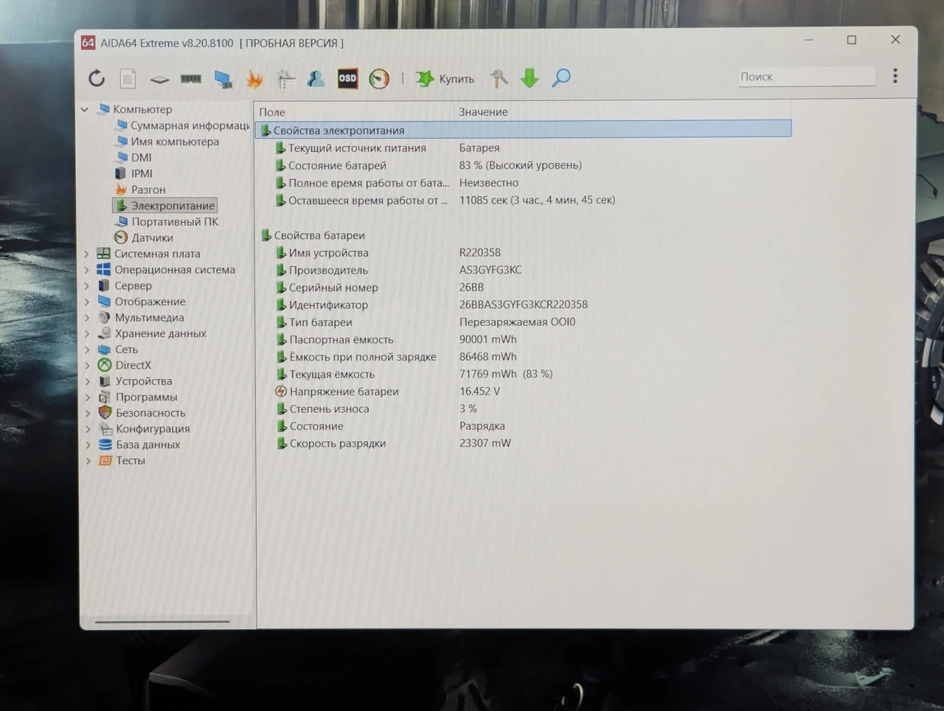Viewport: 944px width, 711px height.
Task: Open the network computer toolbar icon
Action: [x=223, y=79]
